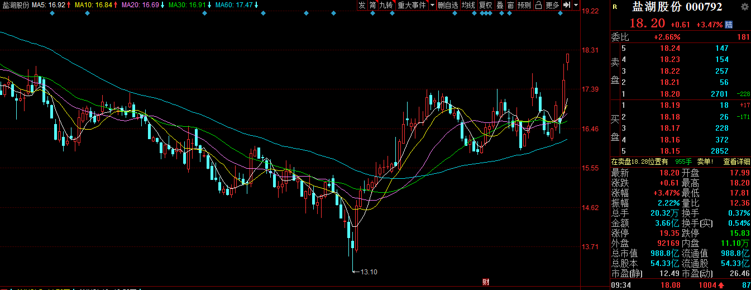Click 删自选 to remove from watchlist

pyautogui.click(x=448, y=5)
